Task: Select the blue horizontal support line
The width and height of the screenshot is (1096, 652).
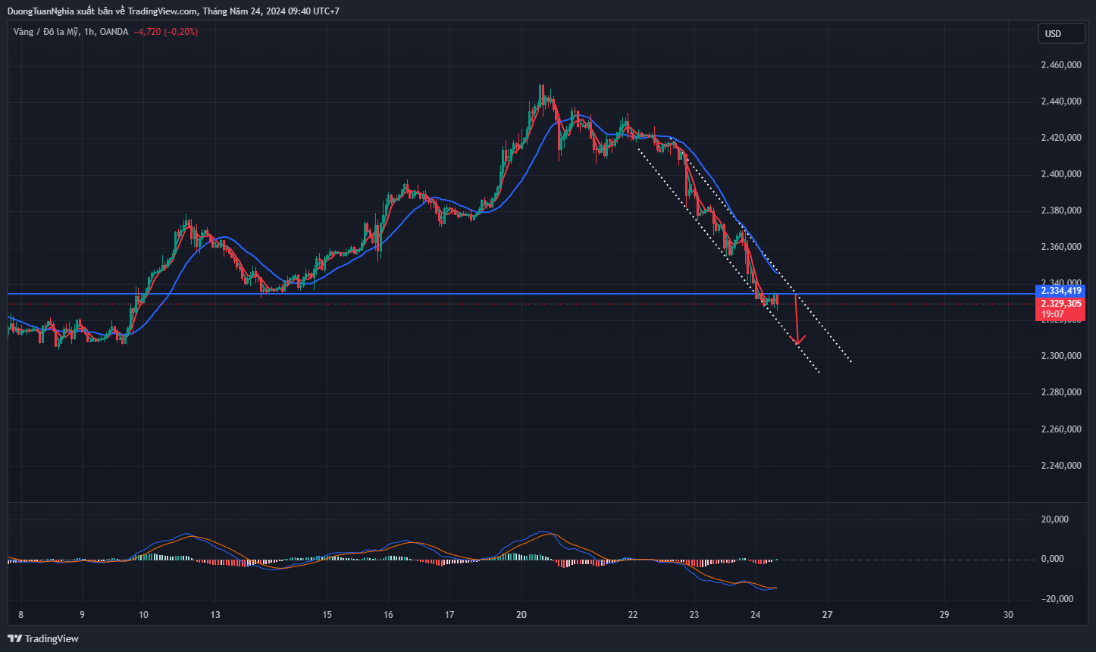Action: pyautogui.click(x=521, y=293)
